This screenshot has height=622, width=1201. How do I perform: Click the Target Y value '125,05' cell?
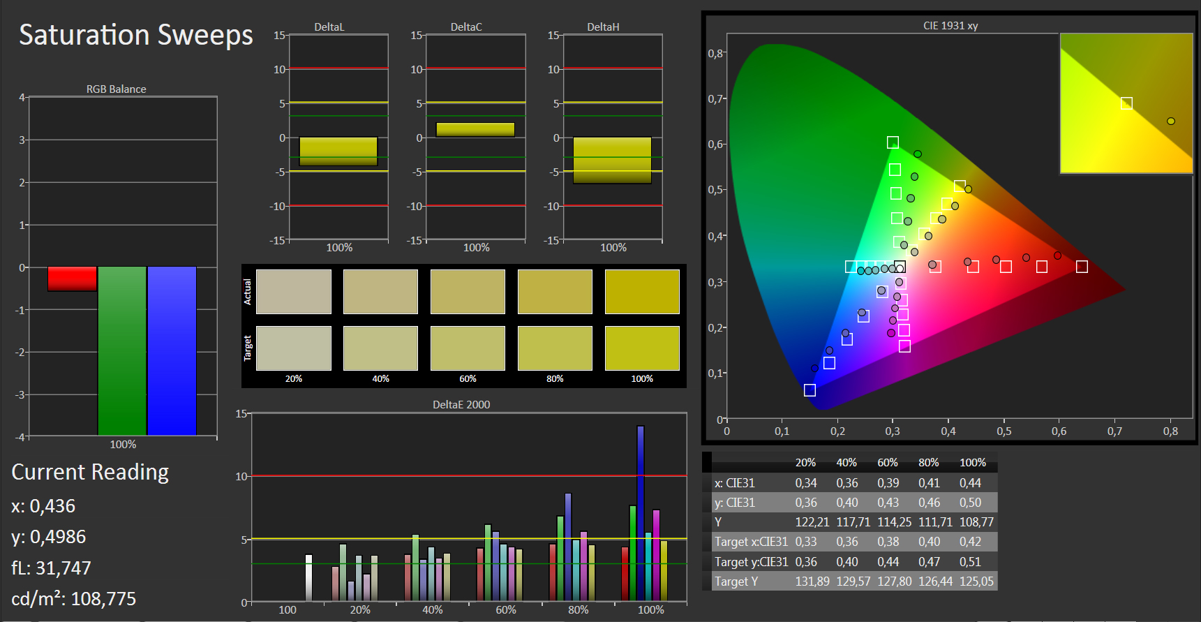point(976,582)
